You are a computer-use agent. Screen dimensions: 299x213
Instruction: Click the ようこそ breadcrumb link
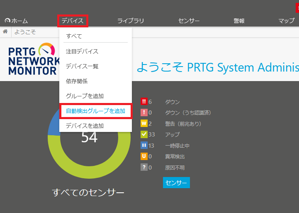coord(25,32)
